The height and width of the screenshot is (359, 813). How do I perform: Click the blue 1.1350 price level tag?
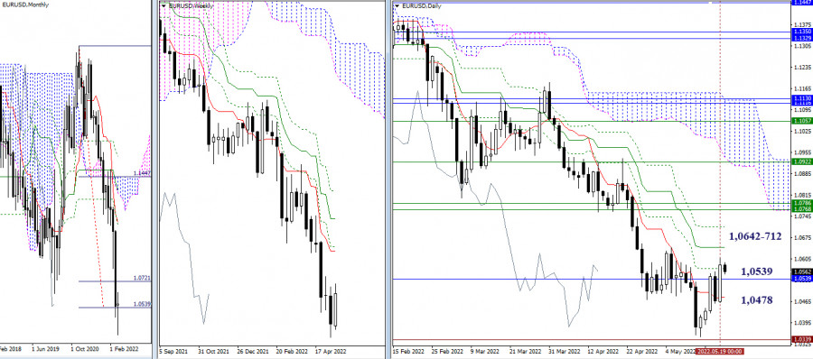[x=801, y=32]
